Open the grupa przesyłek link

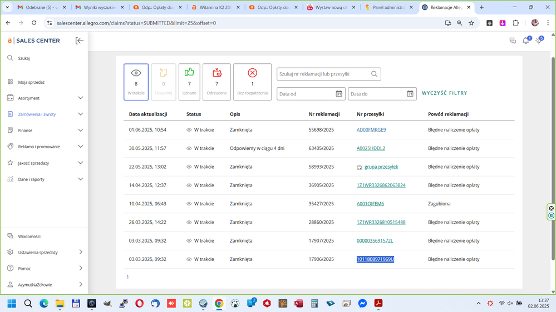point(381,167)
